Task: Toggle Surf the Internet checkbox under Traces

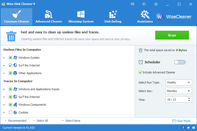Action: tap(10, 97)
